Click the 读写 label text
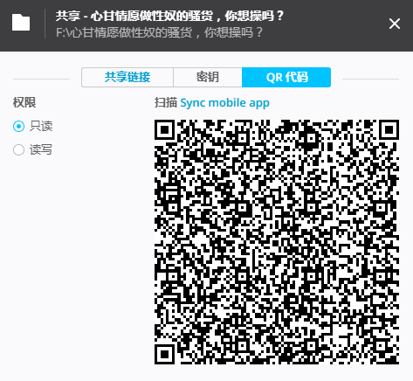This screenshot has width=413, height=381. click(x=41, y=149)
